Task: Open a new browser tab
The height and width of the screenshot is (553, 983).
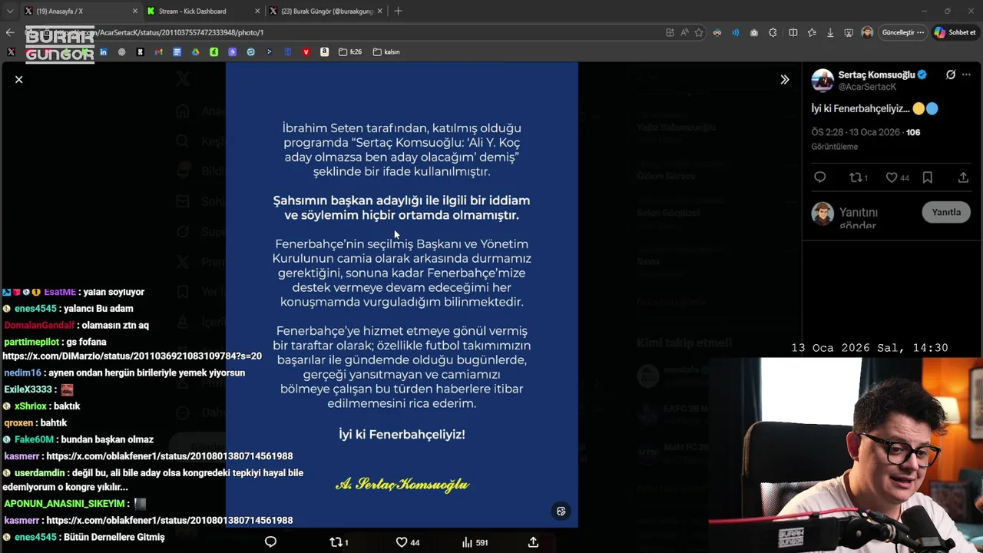Action: point(398,11)
